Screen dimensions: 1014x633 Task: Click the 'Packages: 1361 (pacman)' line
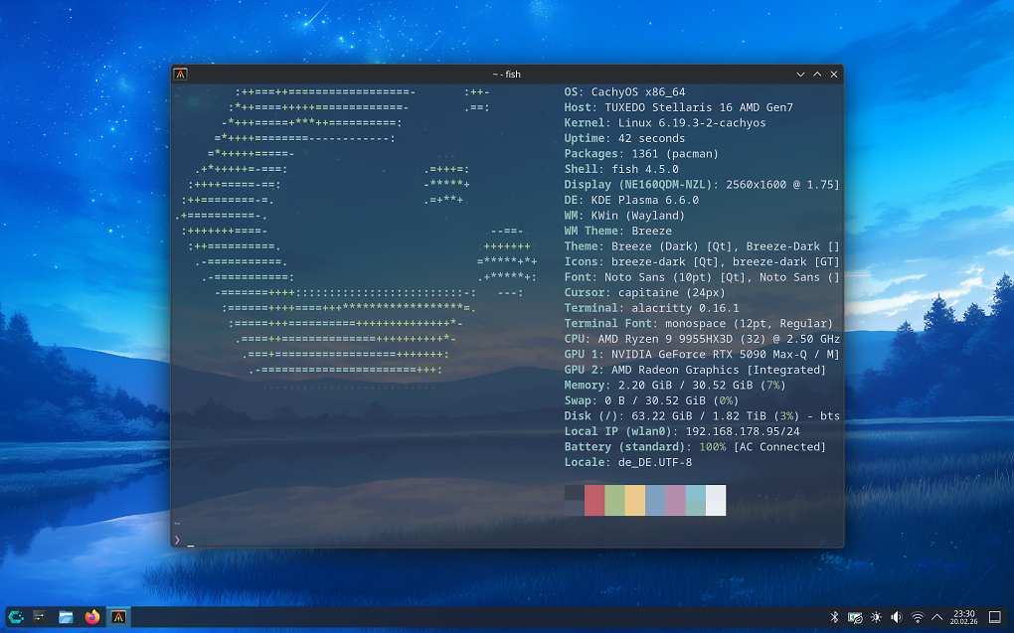pyautogui.click(x=641, y=154)
